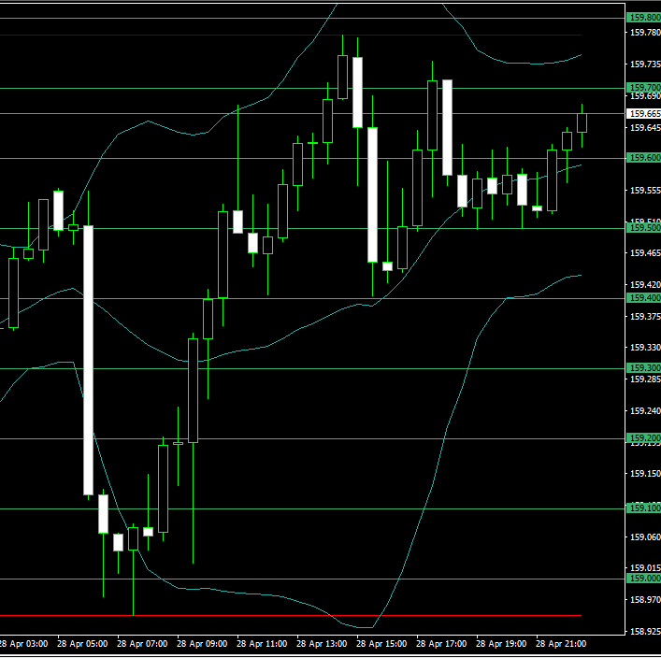
Task: Click the 159.700 green price label
Action: click(x=644, y=88)
